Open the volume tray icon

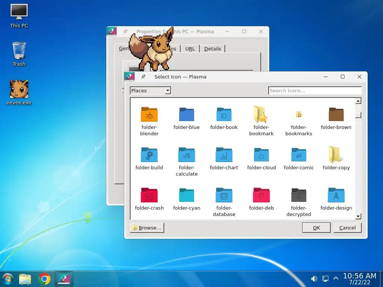point(314,279)
